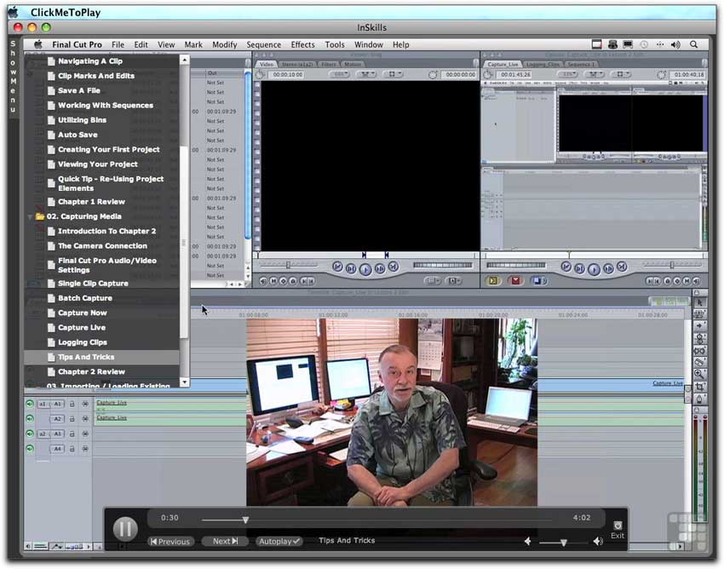Click the player volume slider handle
The image size is (724, 569).
(x=564, y=543)
